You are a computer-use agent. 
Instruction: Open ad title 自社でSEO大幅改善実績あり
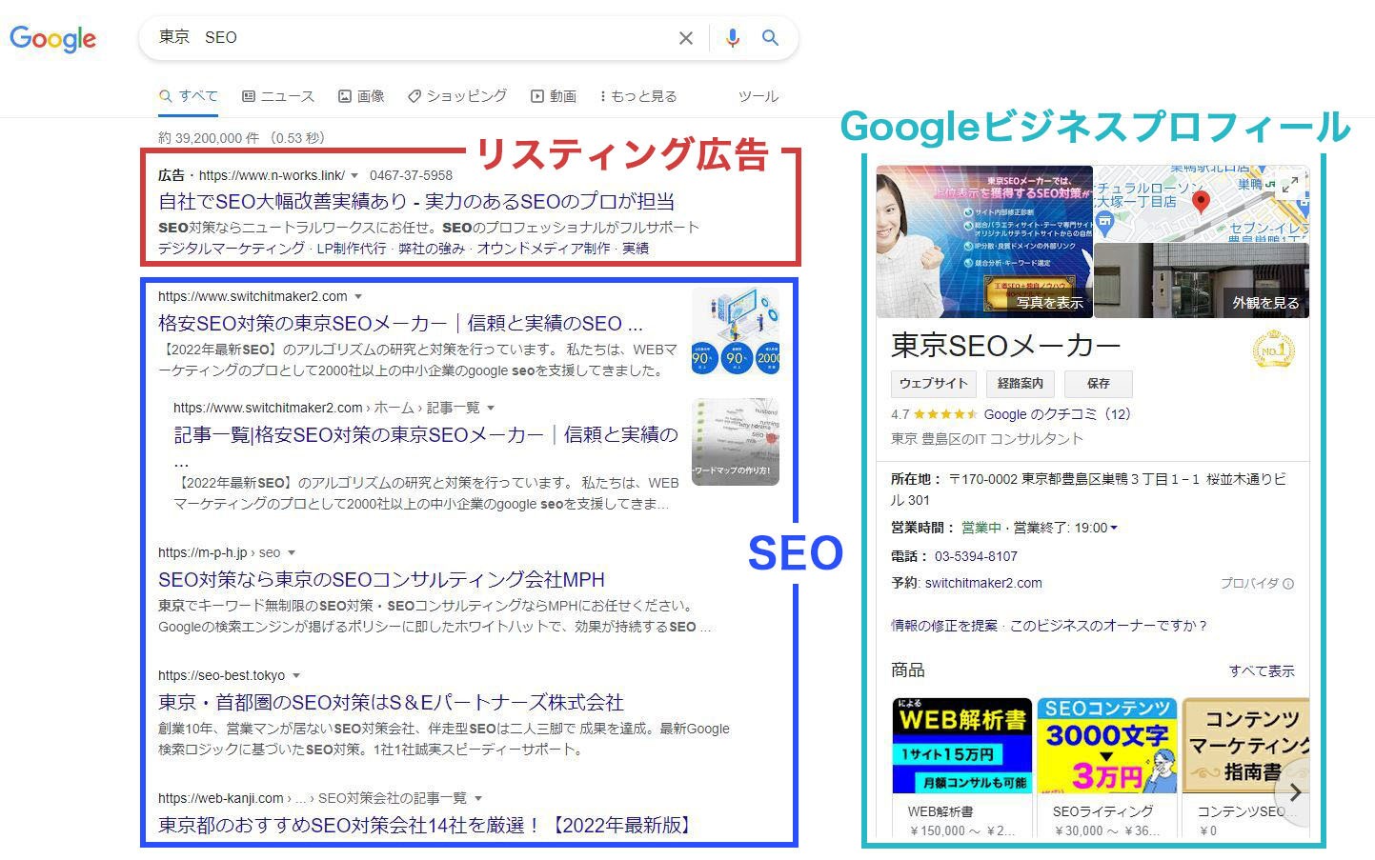[416, 202]
